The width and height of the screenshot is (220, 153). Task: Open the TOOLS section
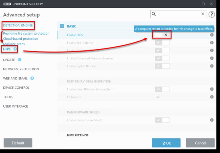8,97
